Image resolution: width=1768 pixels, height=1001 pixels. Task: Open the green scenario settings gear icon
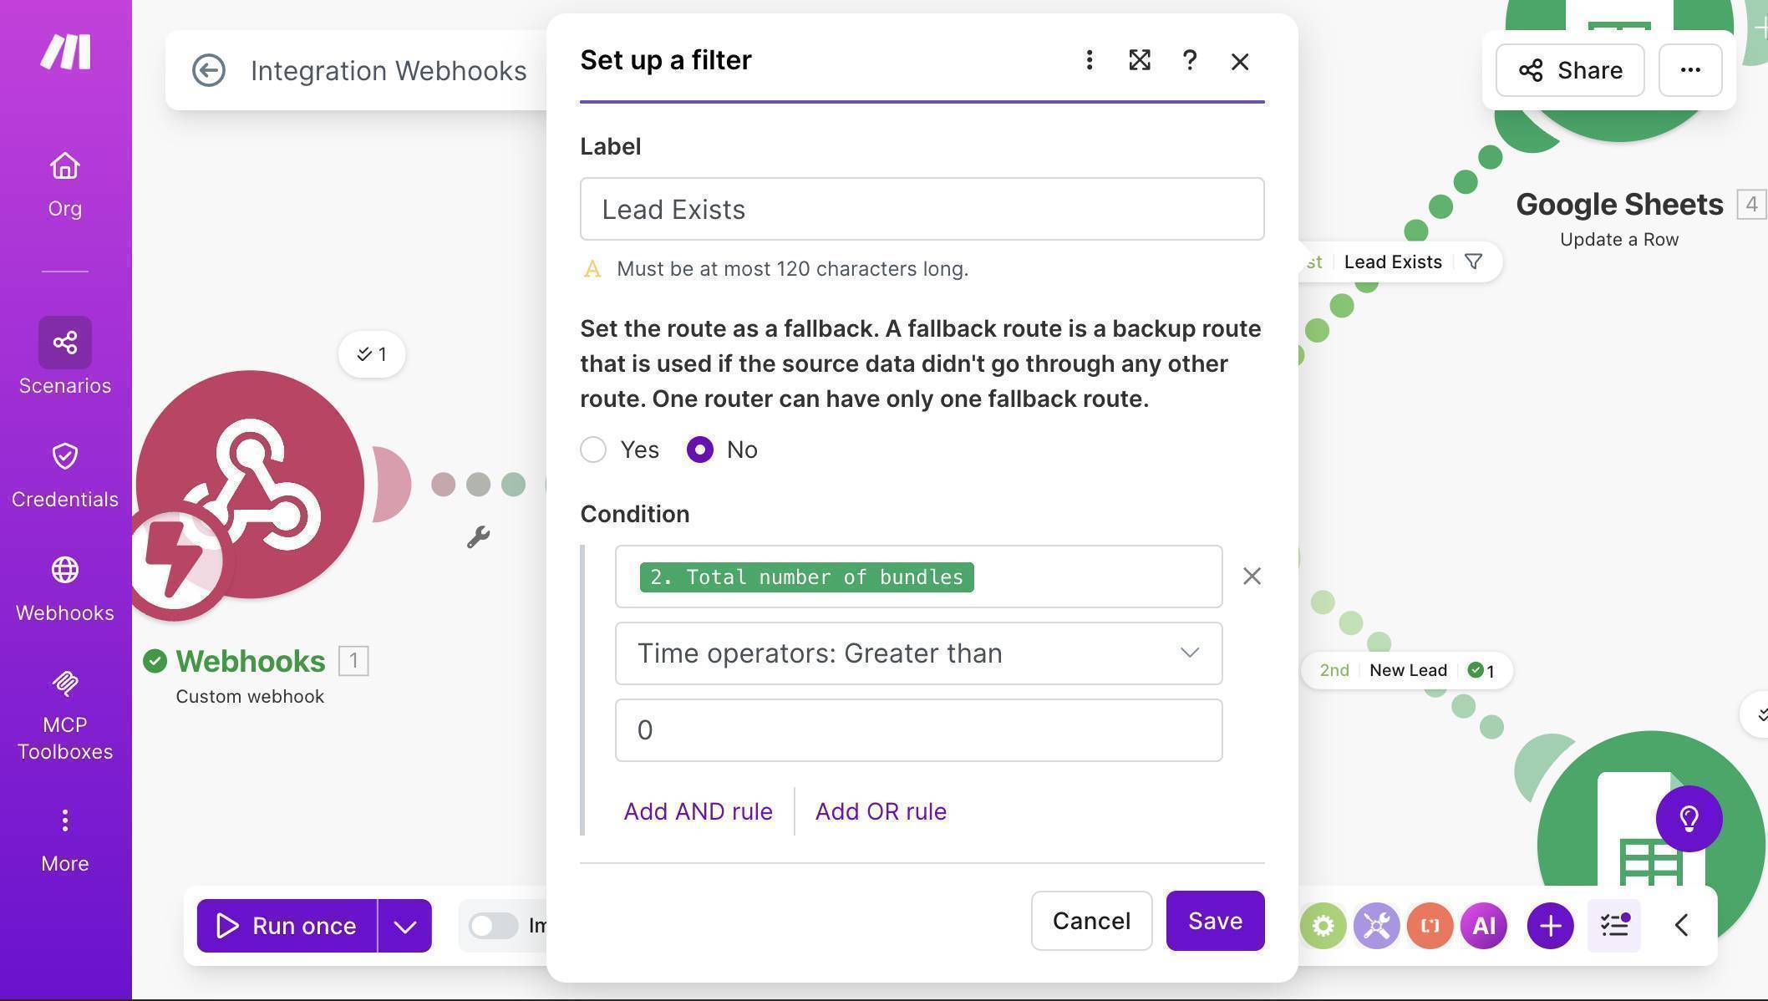[1323, 926]
